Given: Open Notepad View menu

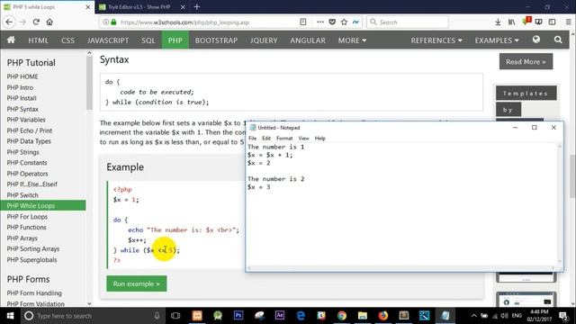Looking at the screenshot, I should (x=303, y=138).
